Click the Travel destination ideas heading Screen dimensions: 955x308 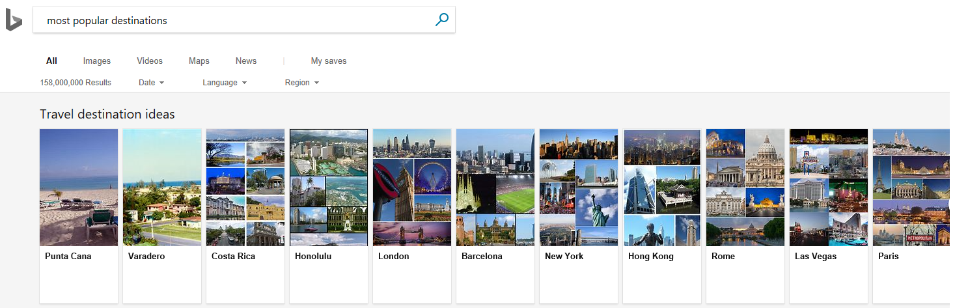click(107, 115)
